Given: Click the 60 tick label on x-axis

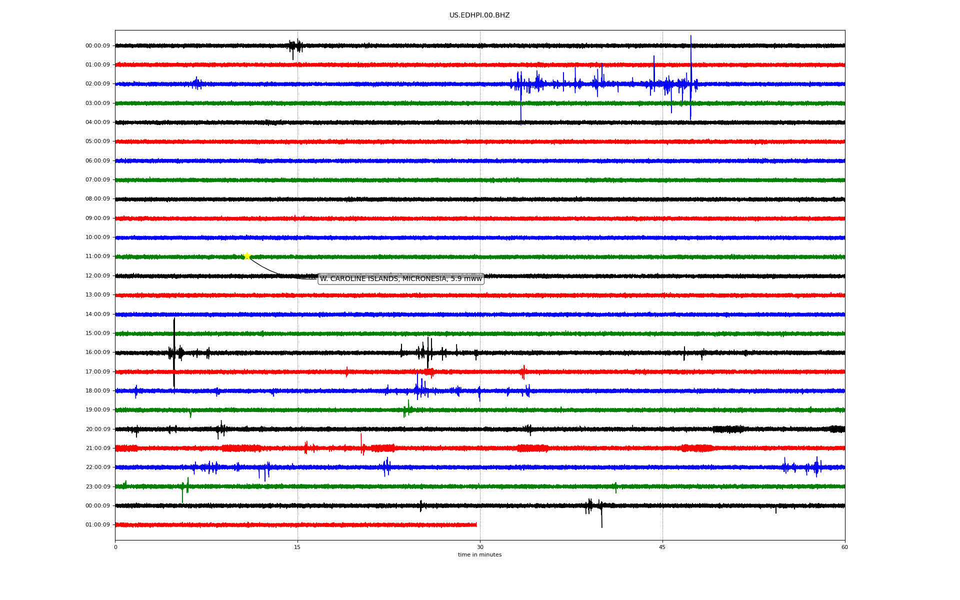Looking at the screenshot, I should click(x=844, y=547).
